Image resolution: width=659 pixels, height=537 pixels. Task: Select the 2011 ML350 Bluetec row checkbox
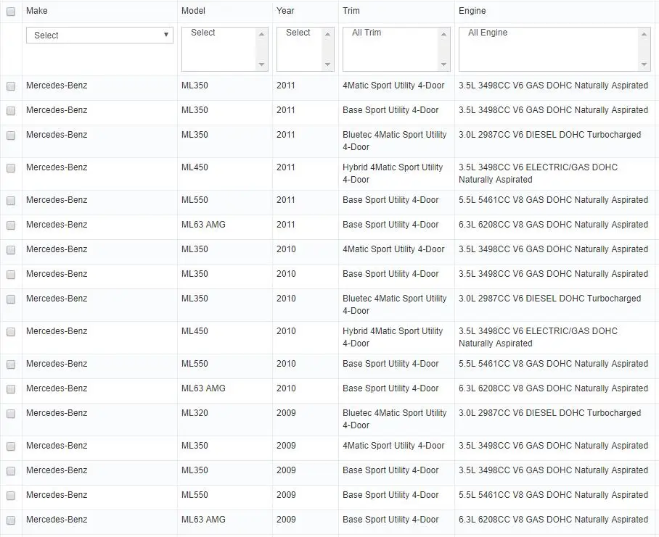(x=11, y=136)
